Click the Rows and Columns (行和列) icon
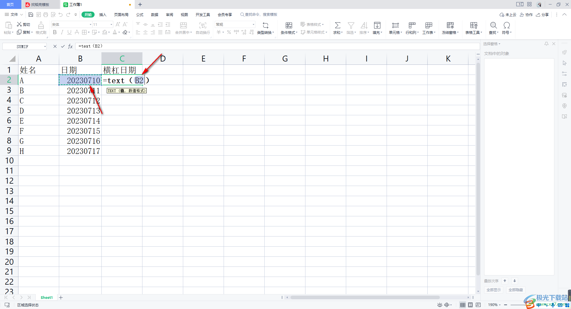The width and height of the screenshot is (571, 309). click(412, 25)
